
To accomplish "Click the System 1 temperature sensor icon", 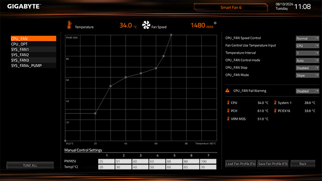I will (274, 103).
